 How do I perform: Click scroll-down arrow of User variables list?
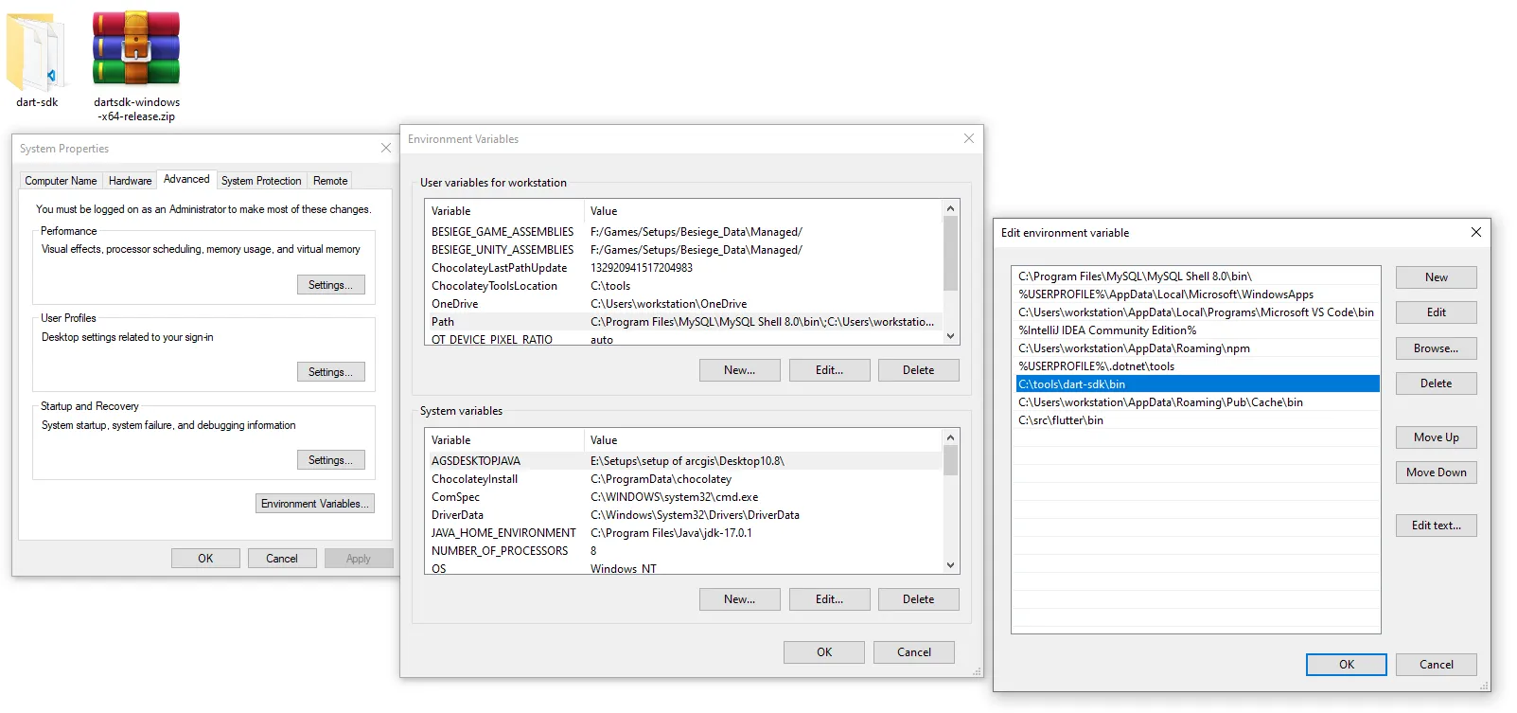(x=951, y=335)
